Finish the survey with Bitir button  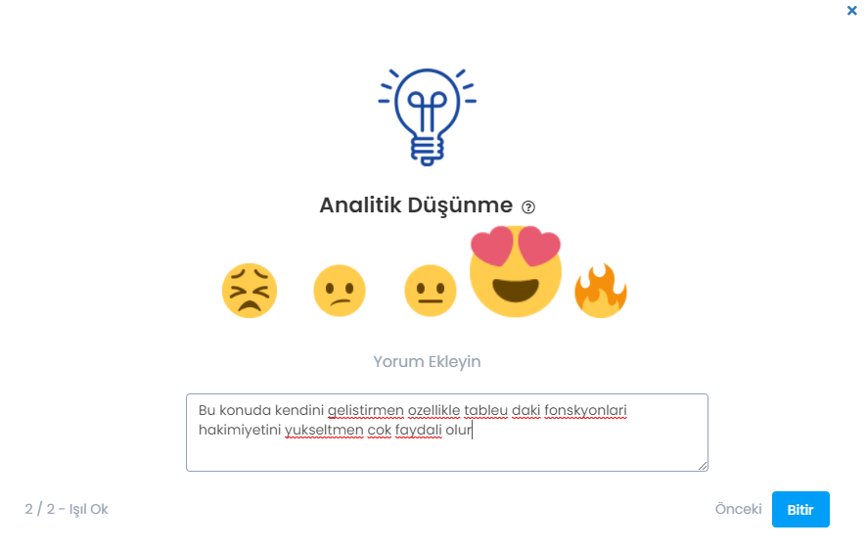coord(800,509)
